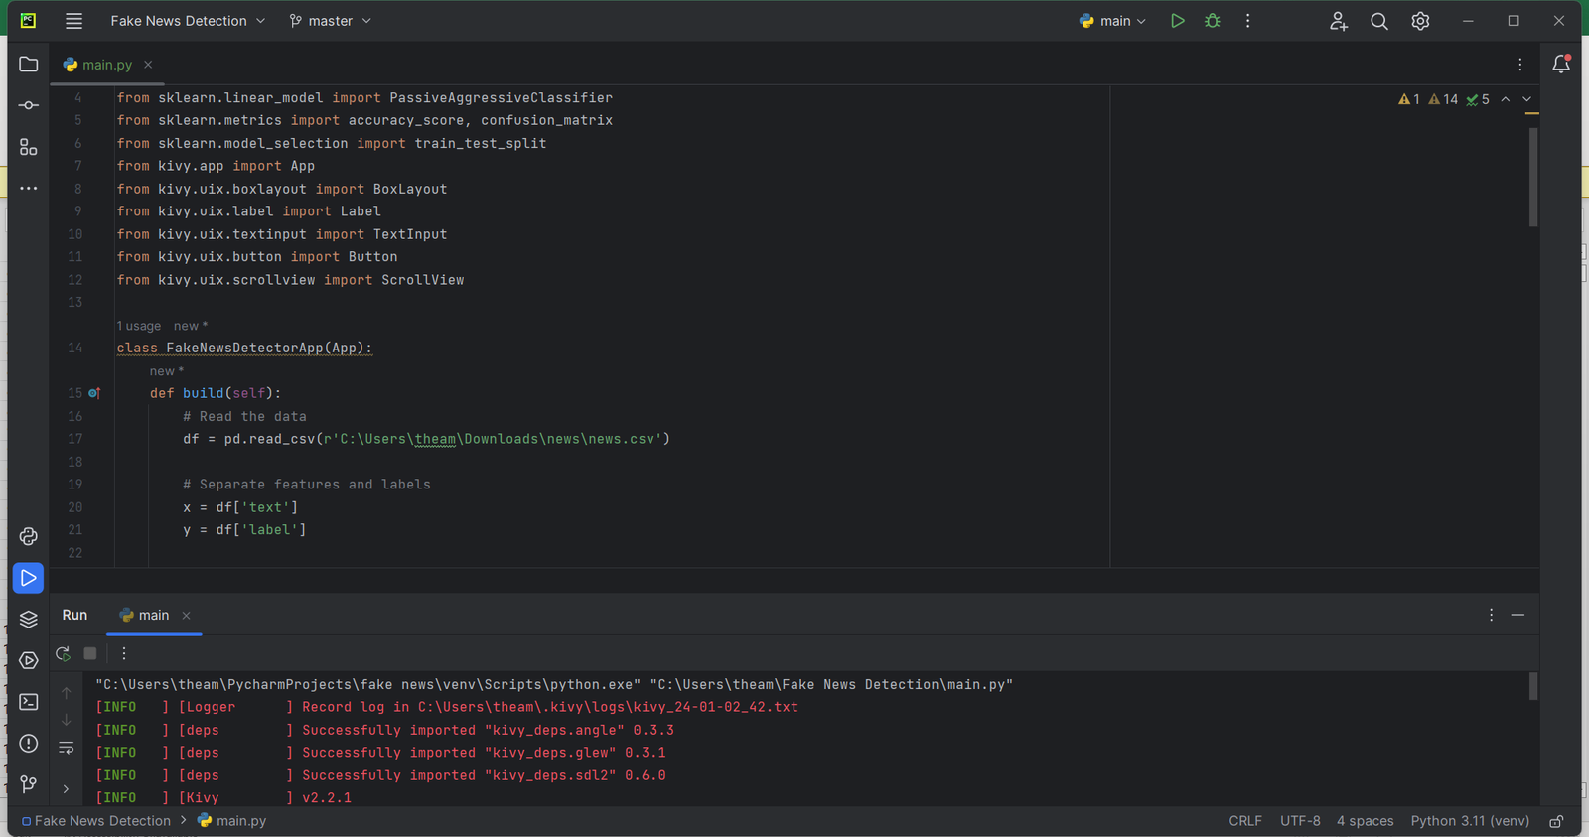The image size is (1589, 837).
Task: Stop the running 'main' process
Action: coord(90,653)
